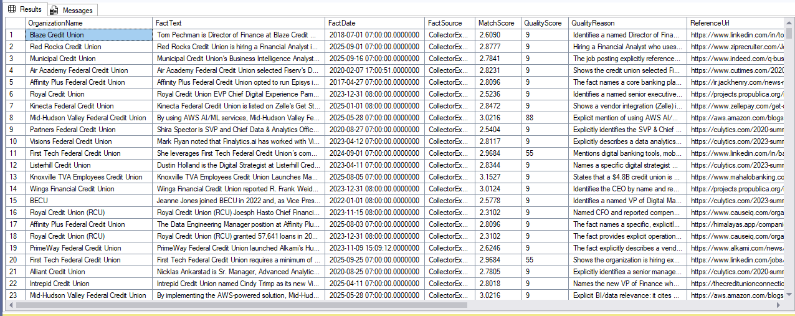Click QualityScore 55 in row 11
This screenshot has height=316, width=795.
(x=545, y=153)
